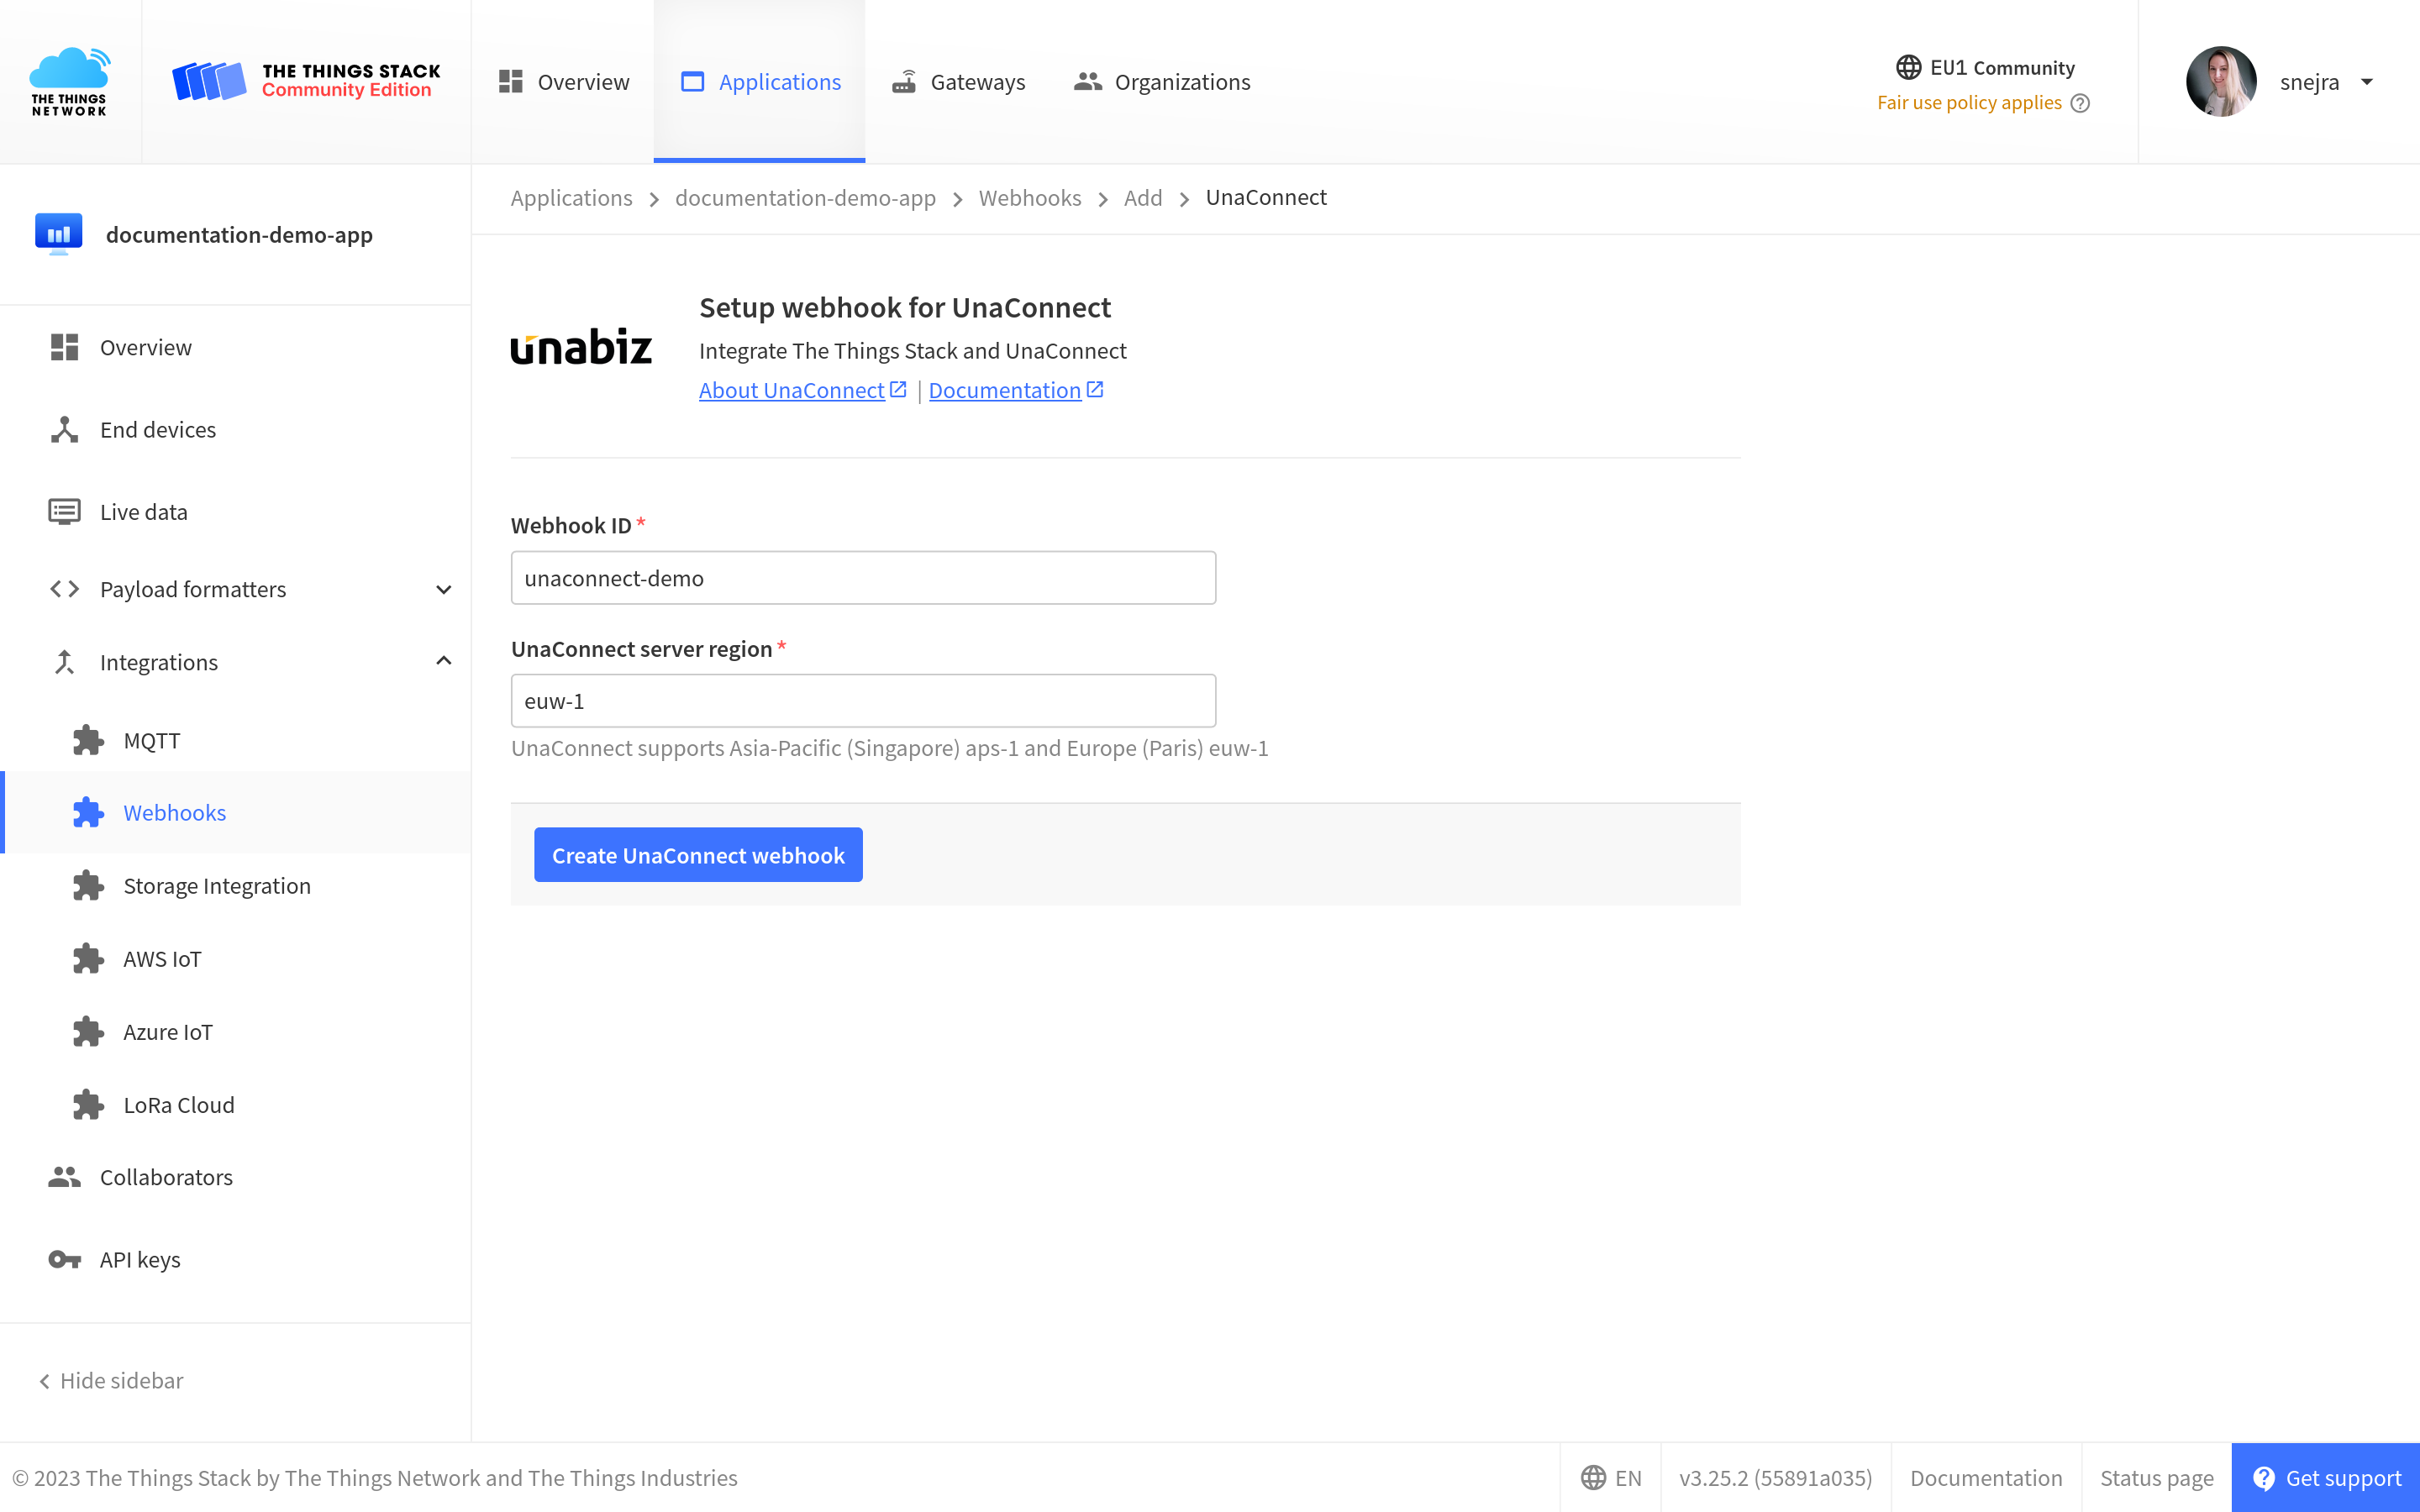Open the Live data view
Screen dimensions: 2420x1512
coord(143,511)
